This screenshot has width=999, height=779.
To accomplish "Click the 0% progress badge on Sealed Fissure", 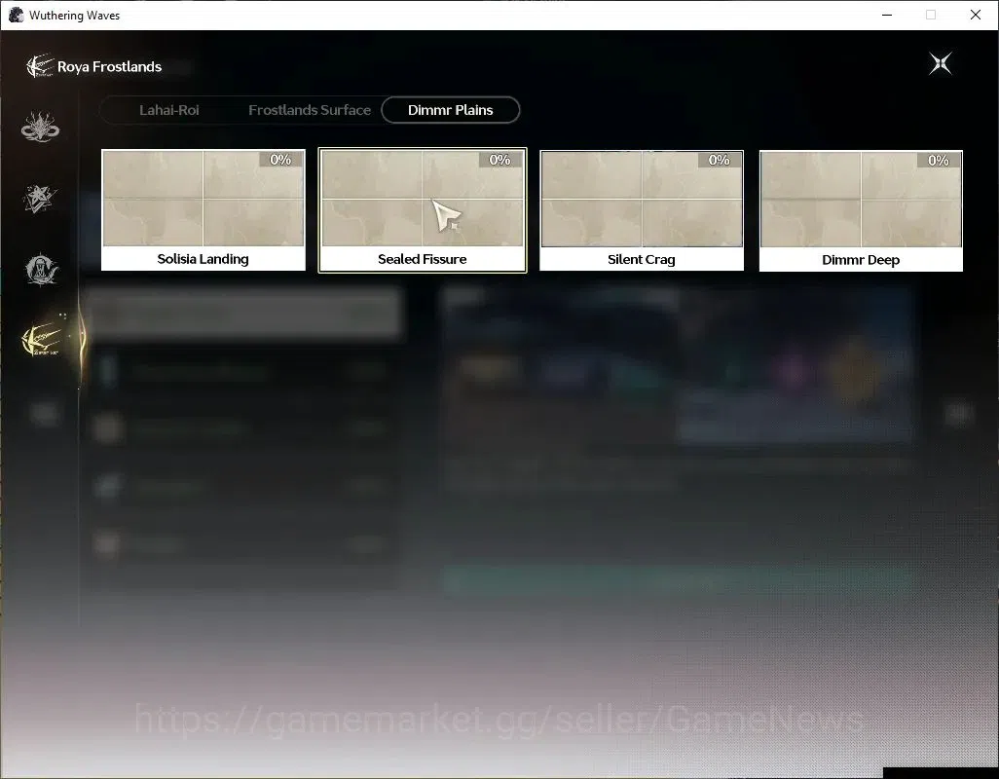I will click(499, 160).
